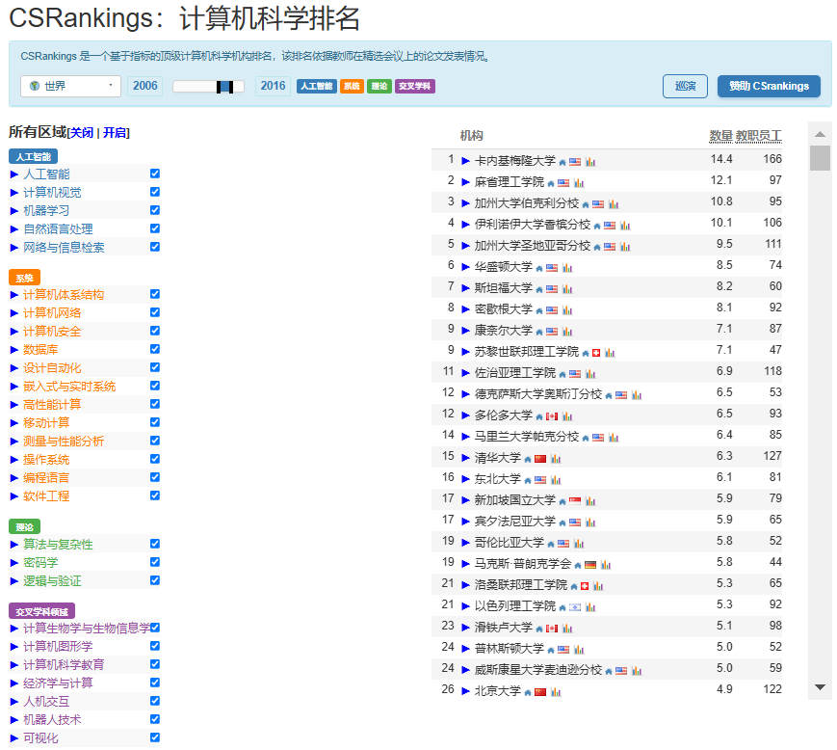837x750 pixels.
Task: Click the rankings list scrollbar down arrow
Action: [821, 687]
